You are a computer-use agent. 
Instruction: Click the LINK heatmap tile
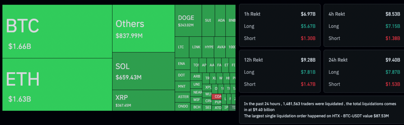point(196,47)
